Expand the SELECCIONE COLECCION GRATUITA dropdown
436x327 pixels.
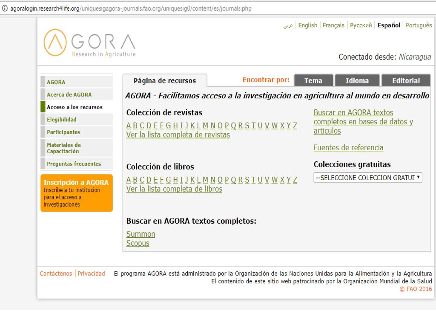coord(368,178)
